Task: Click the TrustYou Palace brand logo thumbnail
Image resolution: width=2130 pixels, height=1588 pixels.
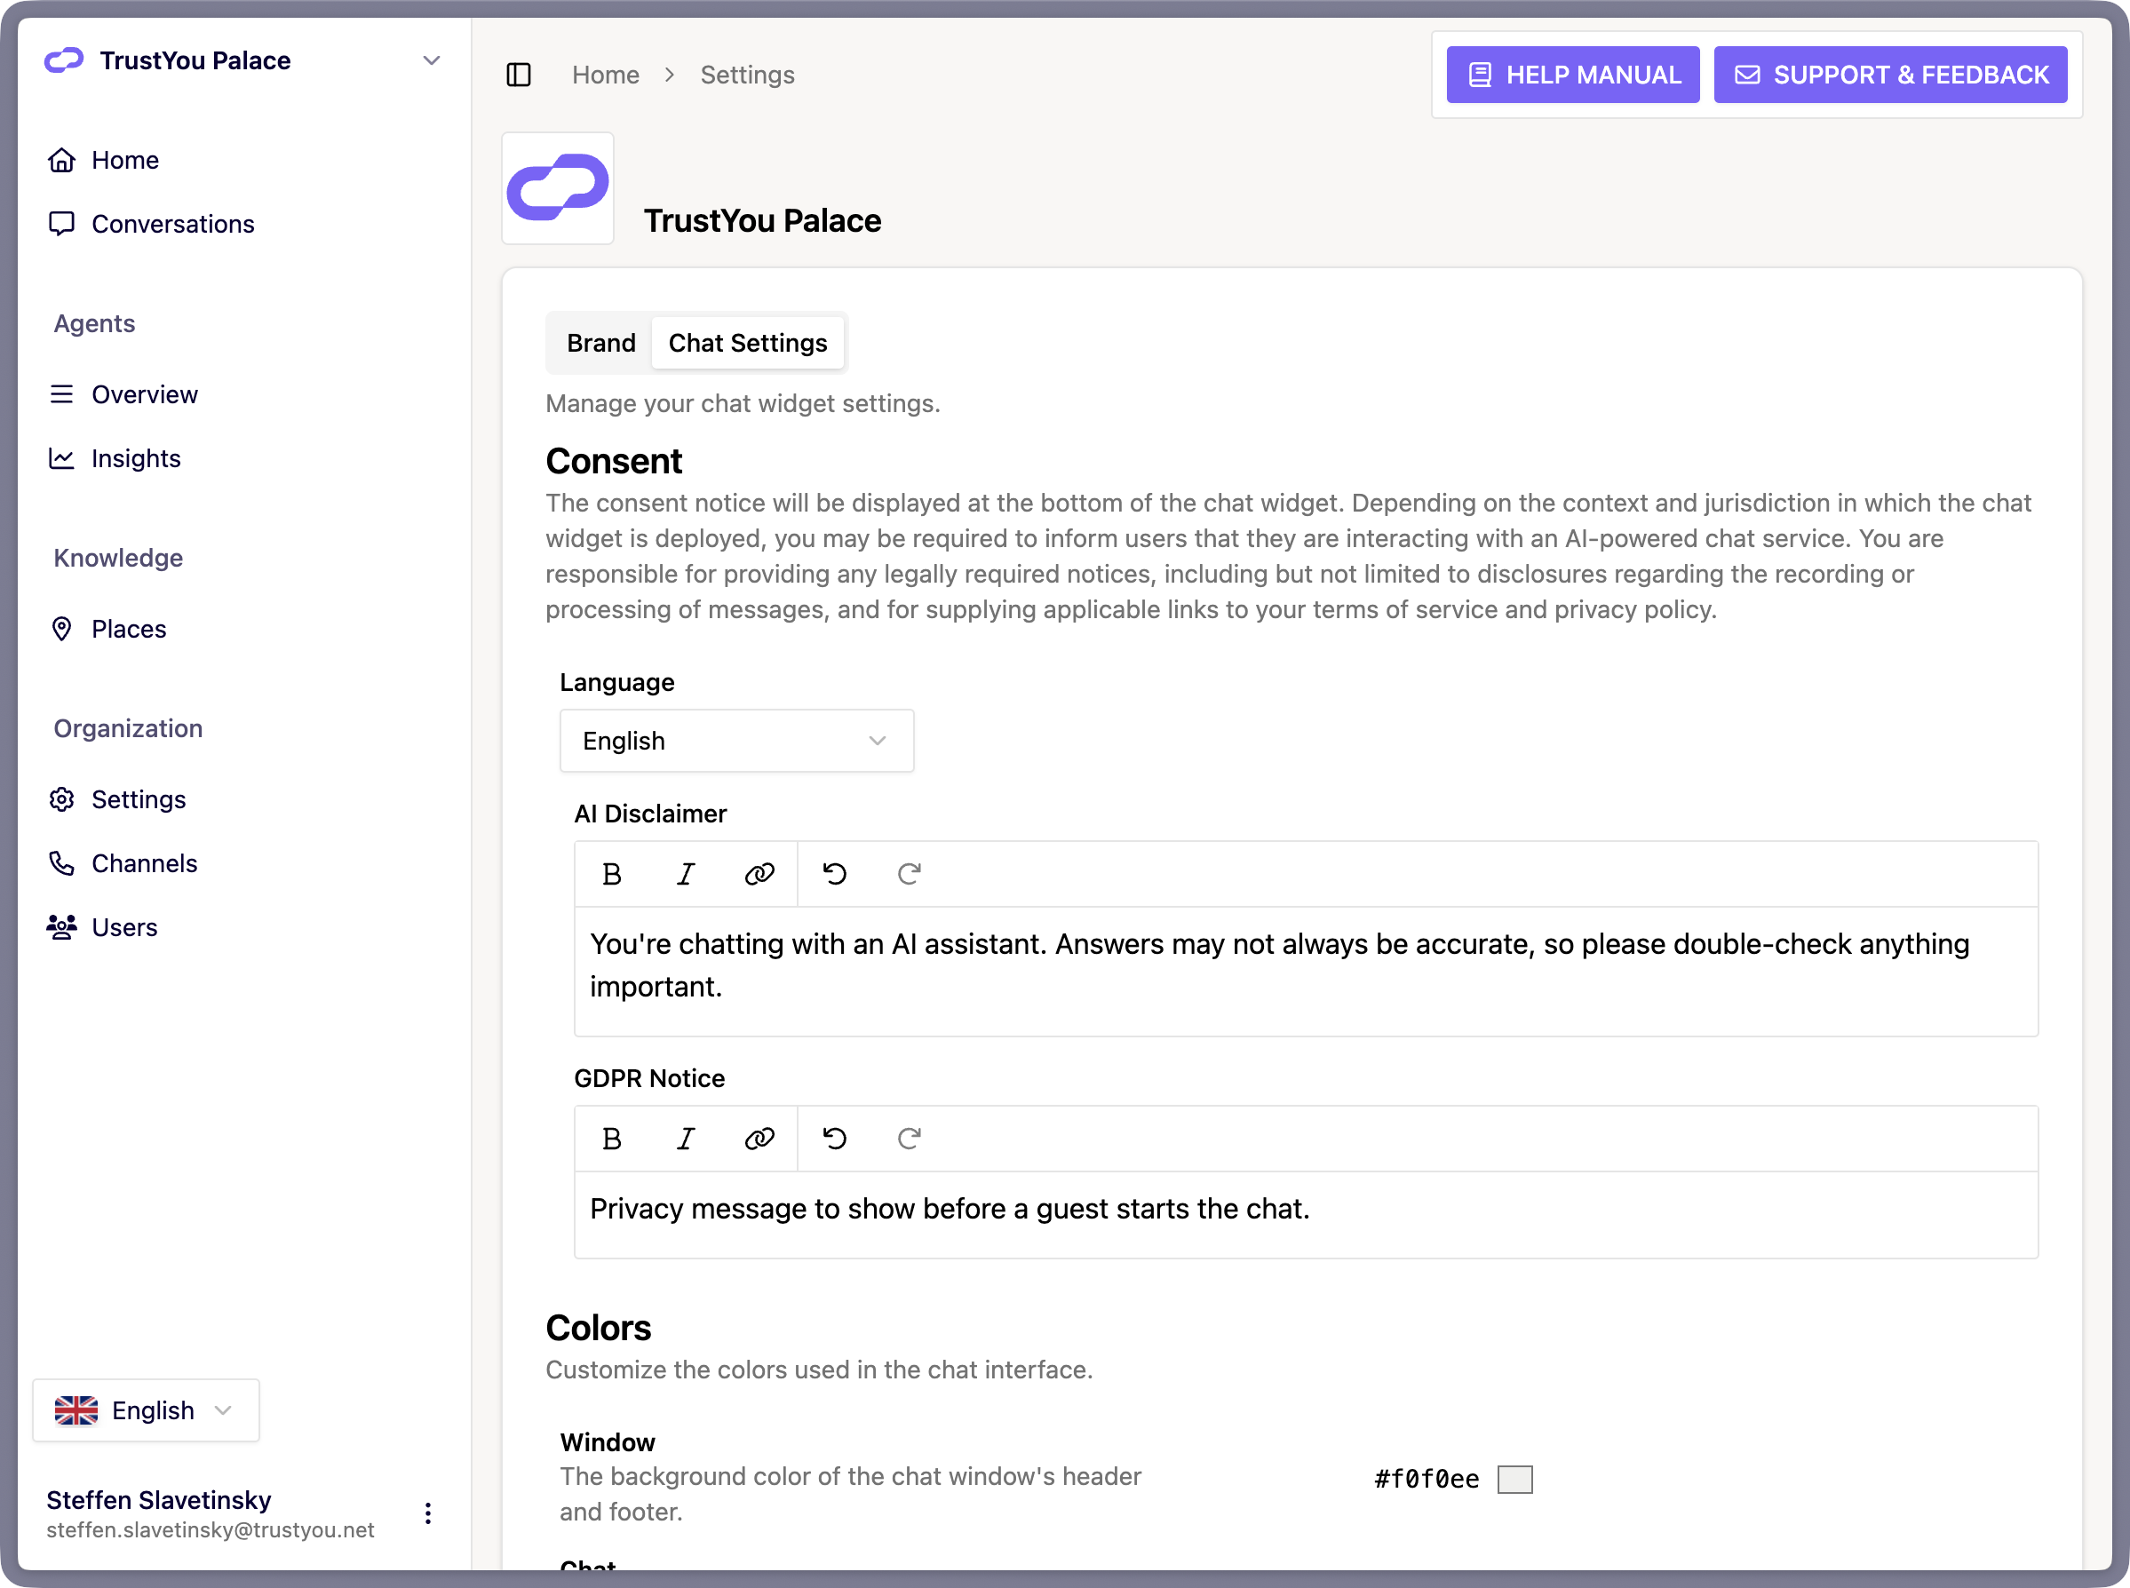Action: tap(558, 188)
